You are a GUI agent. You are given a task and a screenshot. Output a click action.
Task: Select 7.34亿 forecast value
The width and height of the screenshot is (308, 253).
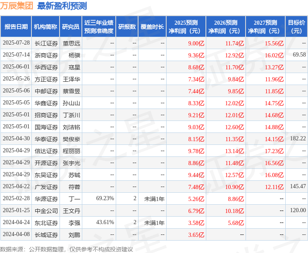click(196, 79)
